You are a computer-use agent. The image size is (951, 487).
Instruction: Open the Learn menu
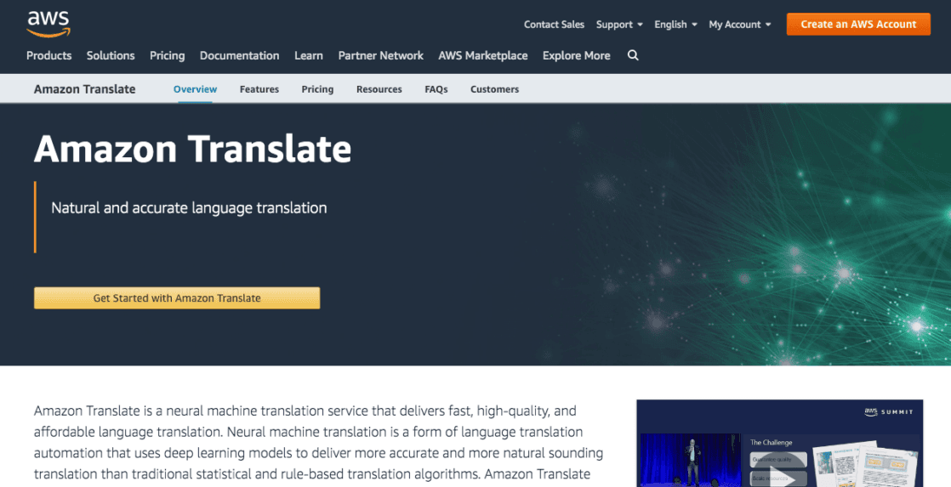click(309, 55)
